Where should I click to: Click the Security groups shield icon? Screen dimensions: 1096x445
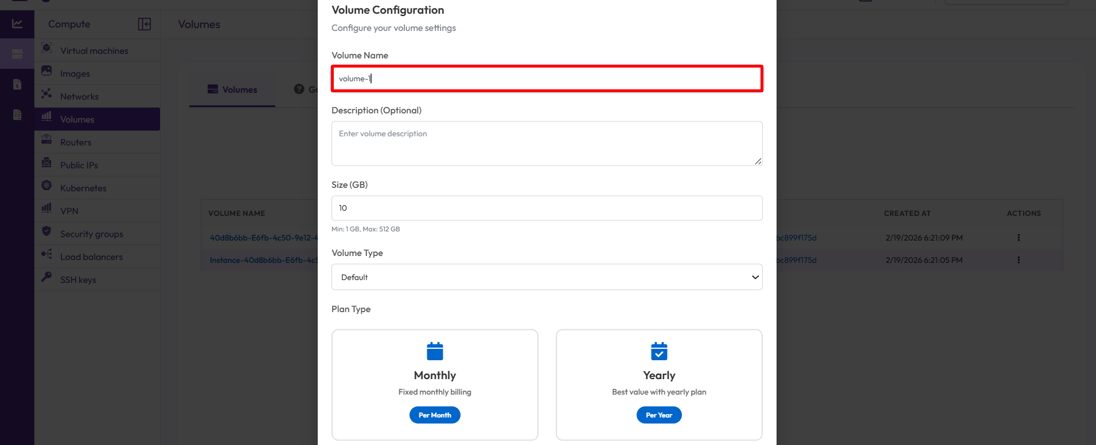pos(47,231)
